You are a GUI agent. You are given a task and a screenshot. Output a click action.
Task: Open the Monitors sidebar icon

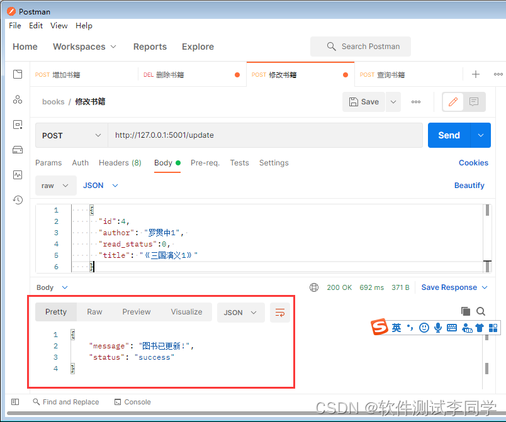tap(18, 175)
